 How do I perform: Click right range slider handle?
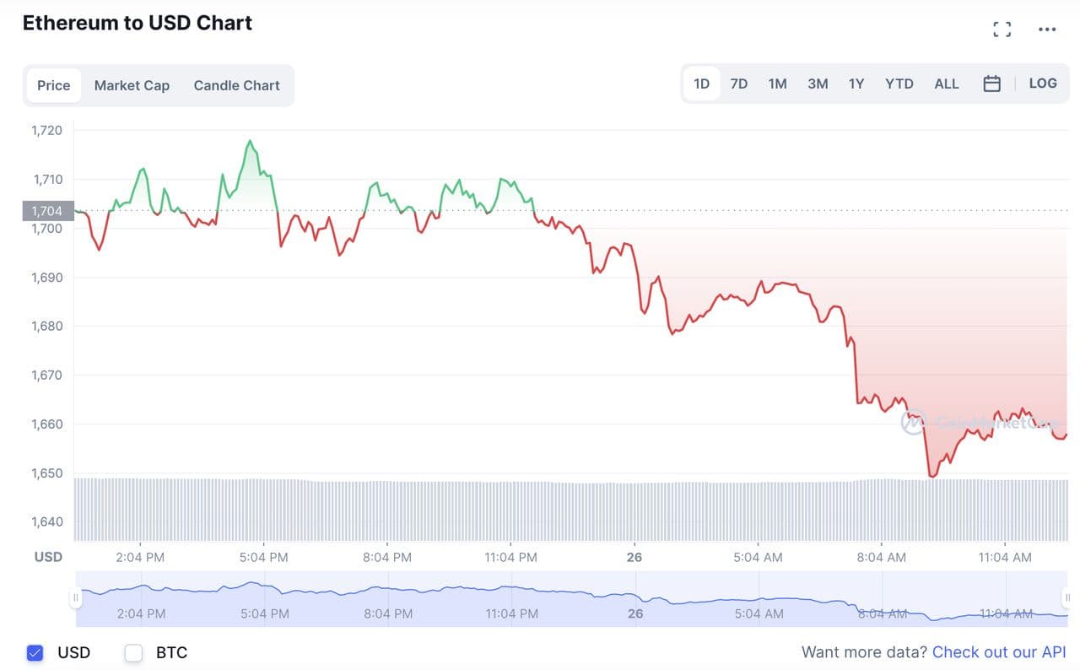(1068, 598)
